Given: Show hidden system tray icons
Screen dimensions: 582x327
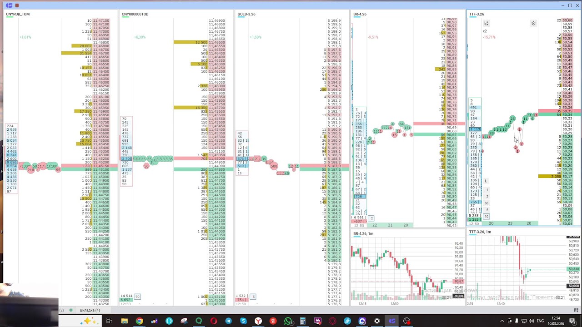Looking at the screenshot, I should pos(502,321).
